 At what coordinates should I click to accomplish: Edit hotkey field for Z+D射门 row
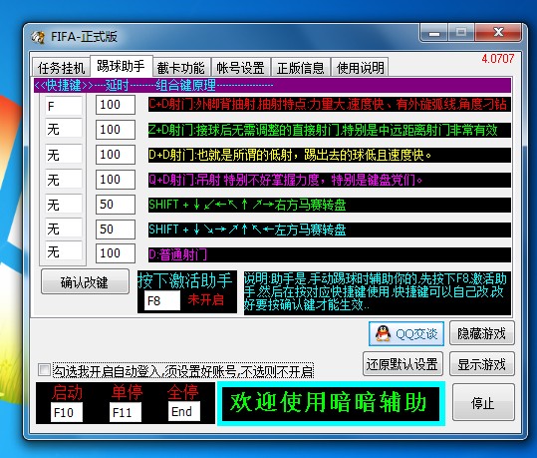64,130
